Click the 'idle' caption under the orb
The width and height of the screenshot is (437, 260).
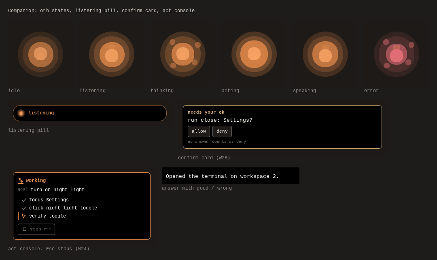14,91
